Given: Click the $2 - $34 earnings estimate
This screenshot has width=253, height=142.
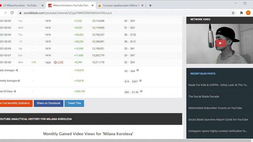Looking at the screenshot, I should 130,62.
